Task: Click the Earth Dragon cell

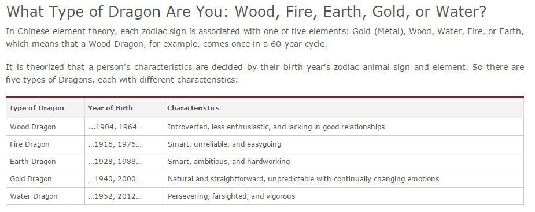Action: (x=45, y=162)
